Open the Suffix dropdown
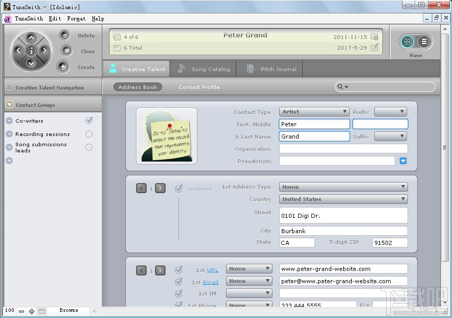 [391, 136]
